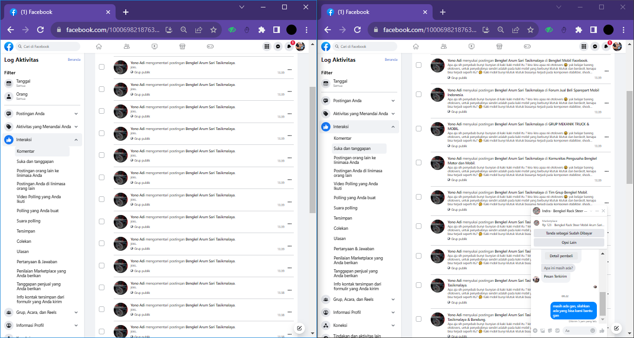This screenshot has width=634, height=338.
Task: Open Facebook home logo in right window
Action: pos(326,46)
